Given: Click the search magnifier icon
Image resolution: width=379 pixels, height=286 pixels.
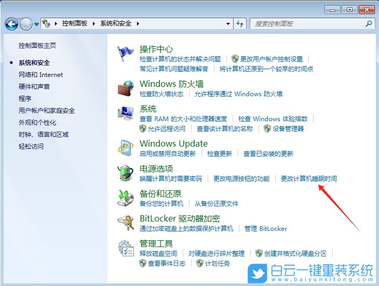Looking at the screenshot, I should click(x=369, y=24).
